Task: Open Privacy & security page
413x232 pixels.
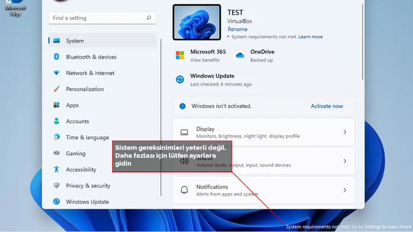Action: coord(102,186)
